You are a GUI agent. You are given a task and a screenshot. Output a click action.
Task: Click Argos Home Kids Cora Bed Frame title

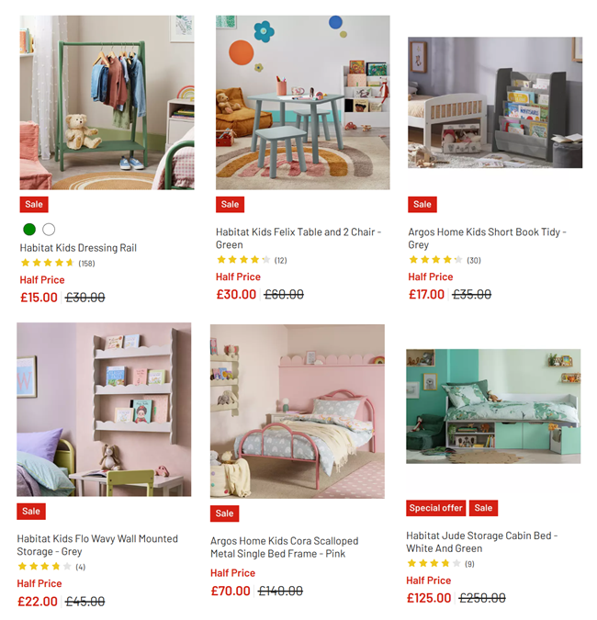click(x=285, y=547)
